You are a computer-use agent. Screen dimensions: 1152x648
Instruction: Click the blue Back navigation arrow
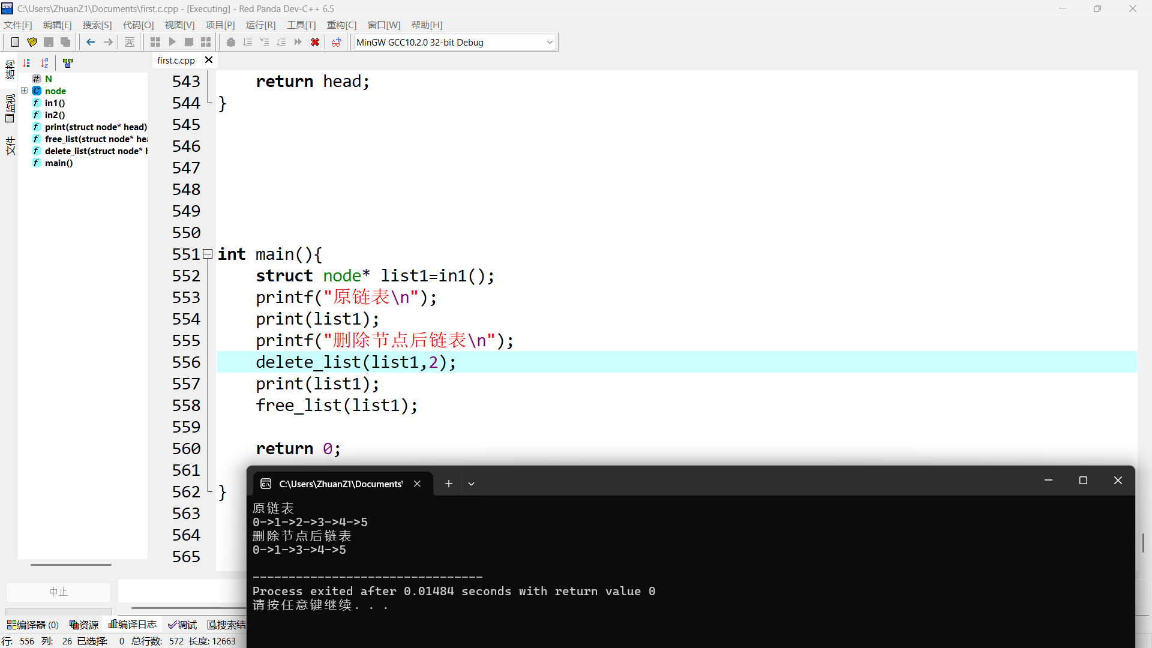pyautogui.click(x=91, y=42)
